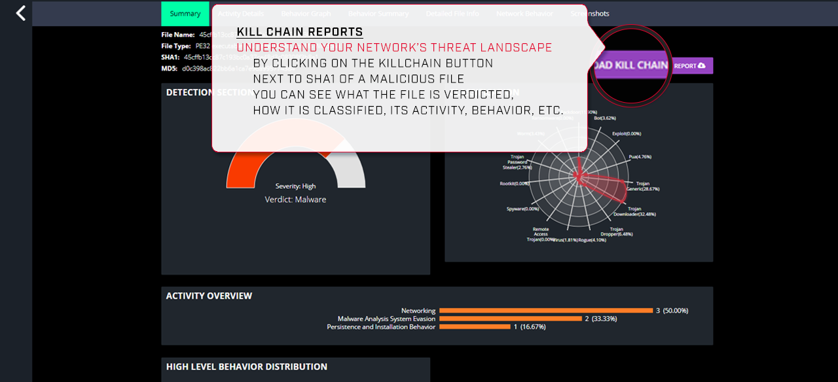Click the Malware Analysis System Evasion bar
Image resolution: width=838 pixels, height=382 pixels.
click(510, 319)
